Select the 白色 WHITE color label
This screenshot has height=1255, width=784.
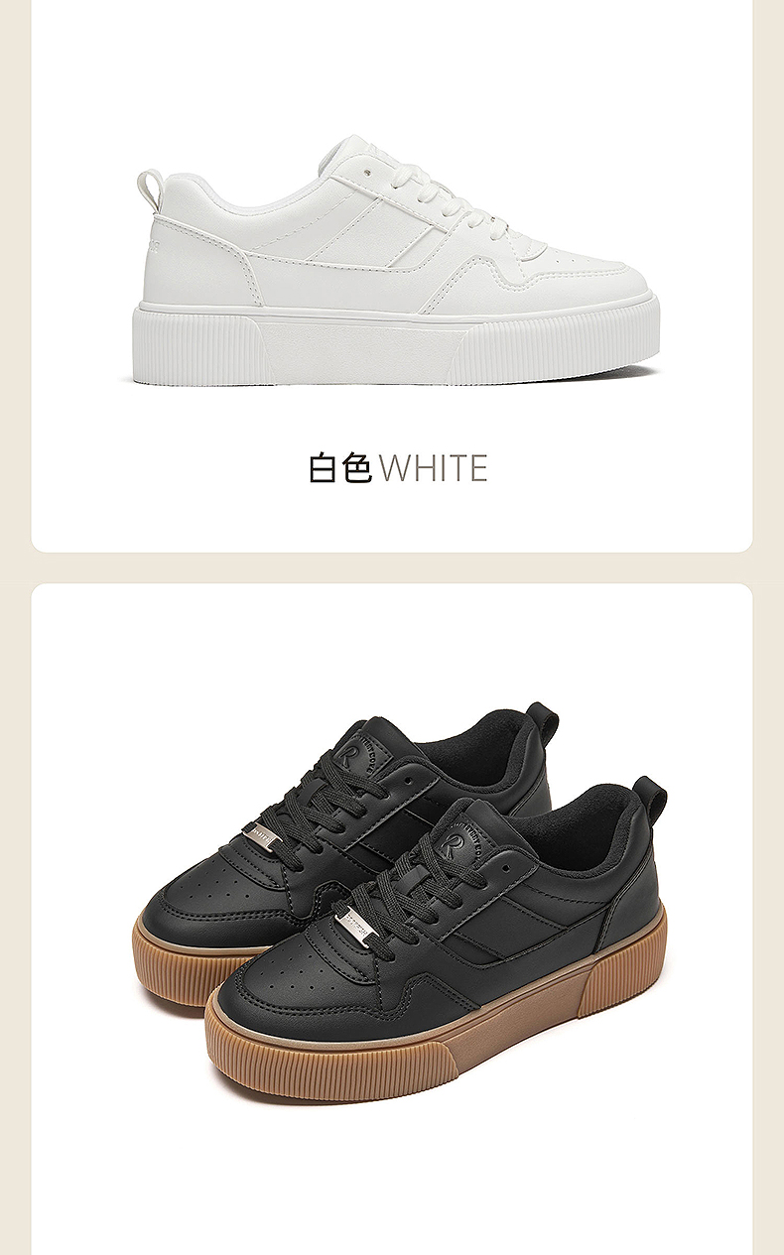pyautogui.click(x=398, y=467)
